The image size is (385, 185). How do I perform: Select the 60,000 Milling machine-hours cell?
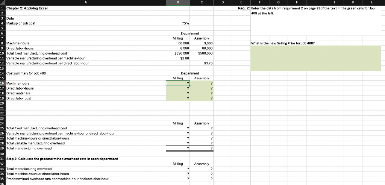(178, 43)
